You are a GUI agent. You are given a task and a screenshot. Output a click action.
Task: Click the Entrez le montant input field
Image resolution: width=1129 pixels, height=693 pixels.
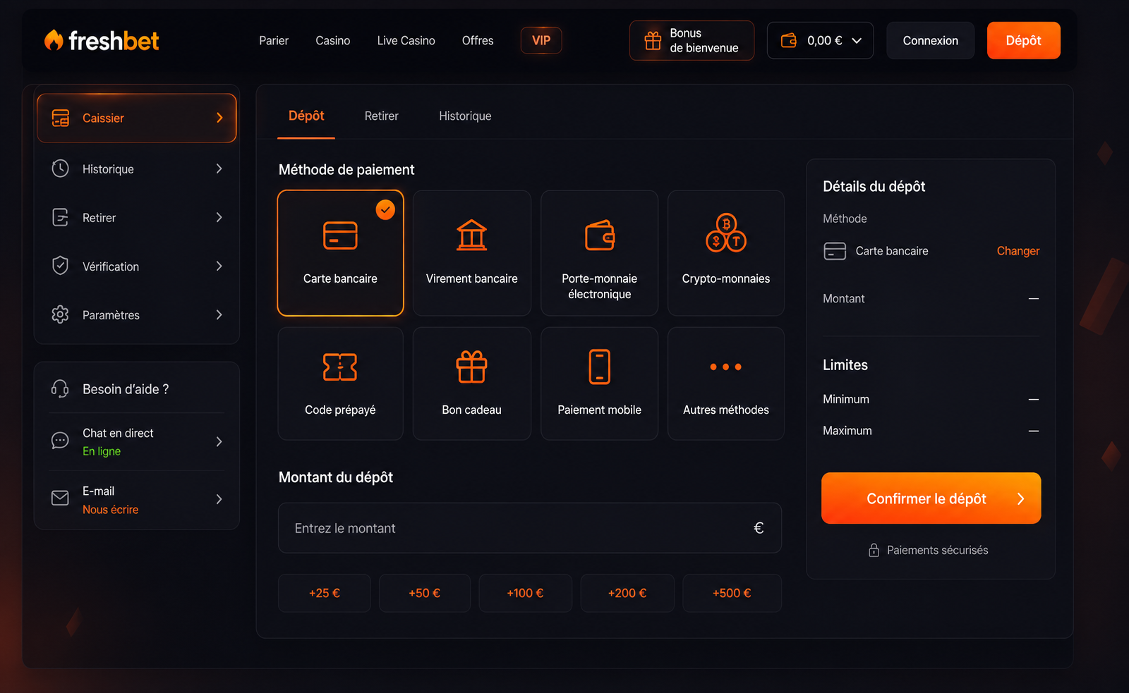pyautogui.click(x=529, y=528)
